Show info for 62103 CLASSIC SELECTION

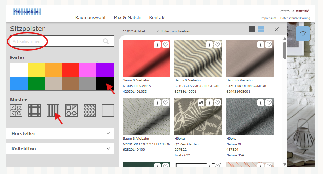click(209, 45)
